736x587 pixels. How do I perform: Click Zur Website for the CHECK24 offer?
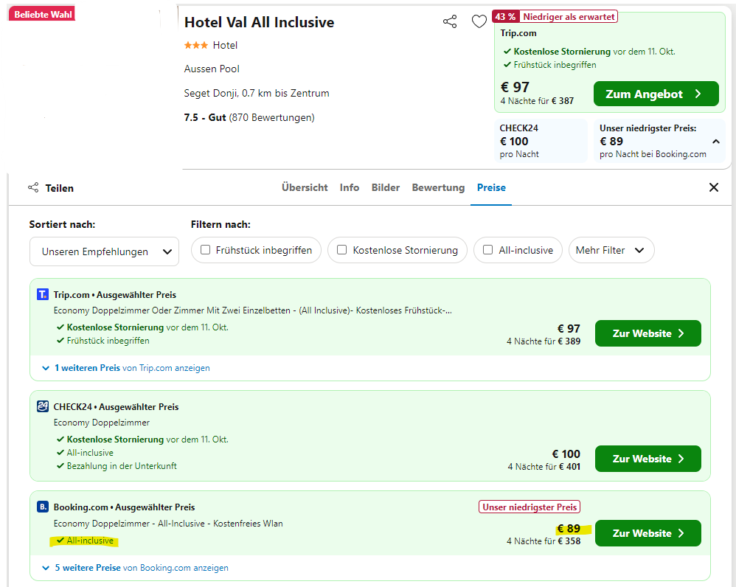tap(648, 459)
